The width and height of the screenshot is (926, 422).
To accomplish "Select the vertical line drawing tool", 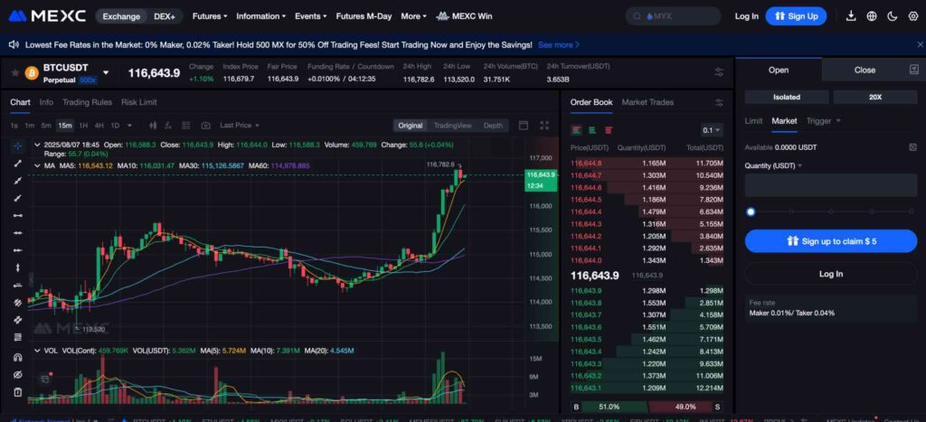I will [x=18, y=267].
